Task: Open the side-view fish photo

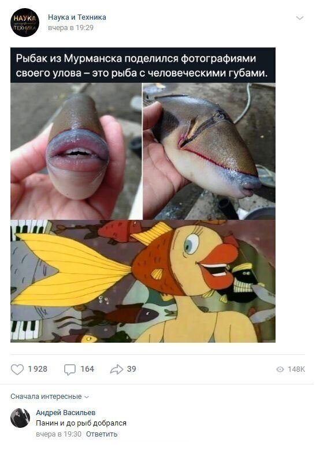Action: [x=209, y=151]
